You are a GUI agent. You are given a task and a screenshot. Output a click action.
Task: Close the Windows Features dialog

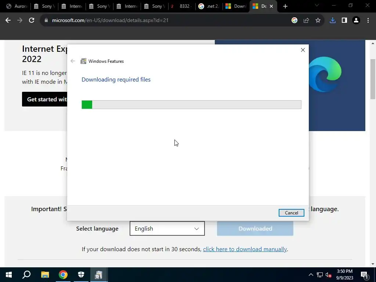point(303,50)
